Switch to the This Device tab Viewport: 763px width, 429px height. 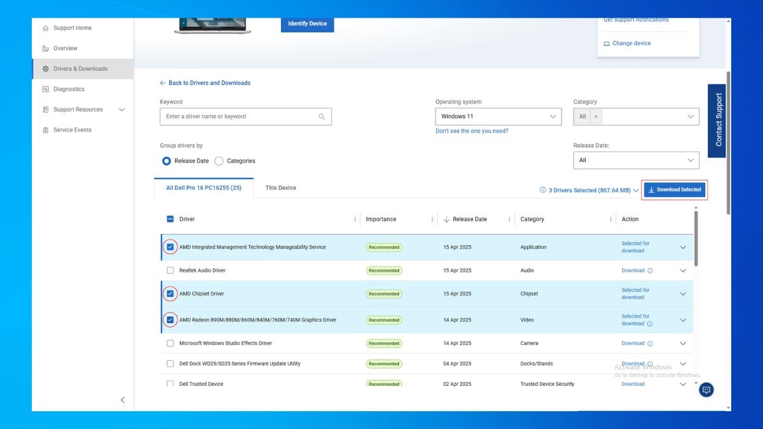click(x=280, y=188)
